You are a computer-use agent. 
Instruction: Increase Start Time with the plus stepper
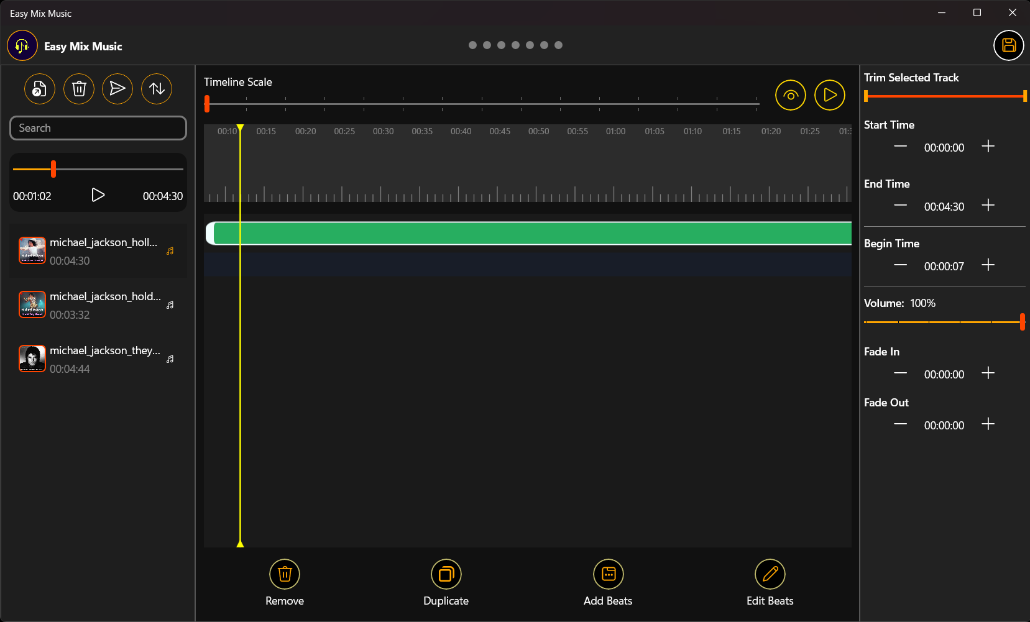click(x=988, y=146)
